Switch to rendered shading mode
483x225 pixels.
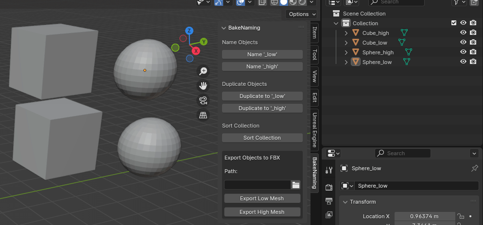coord(302,2)
